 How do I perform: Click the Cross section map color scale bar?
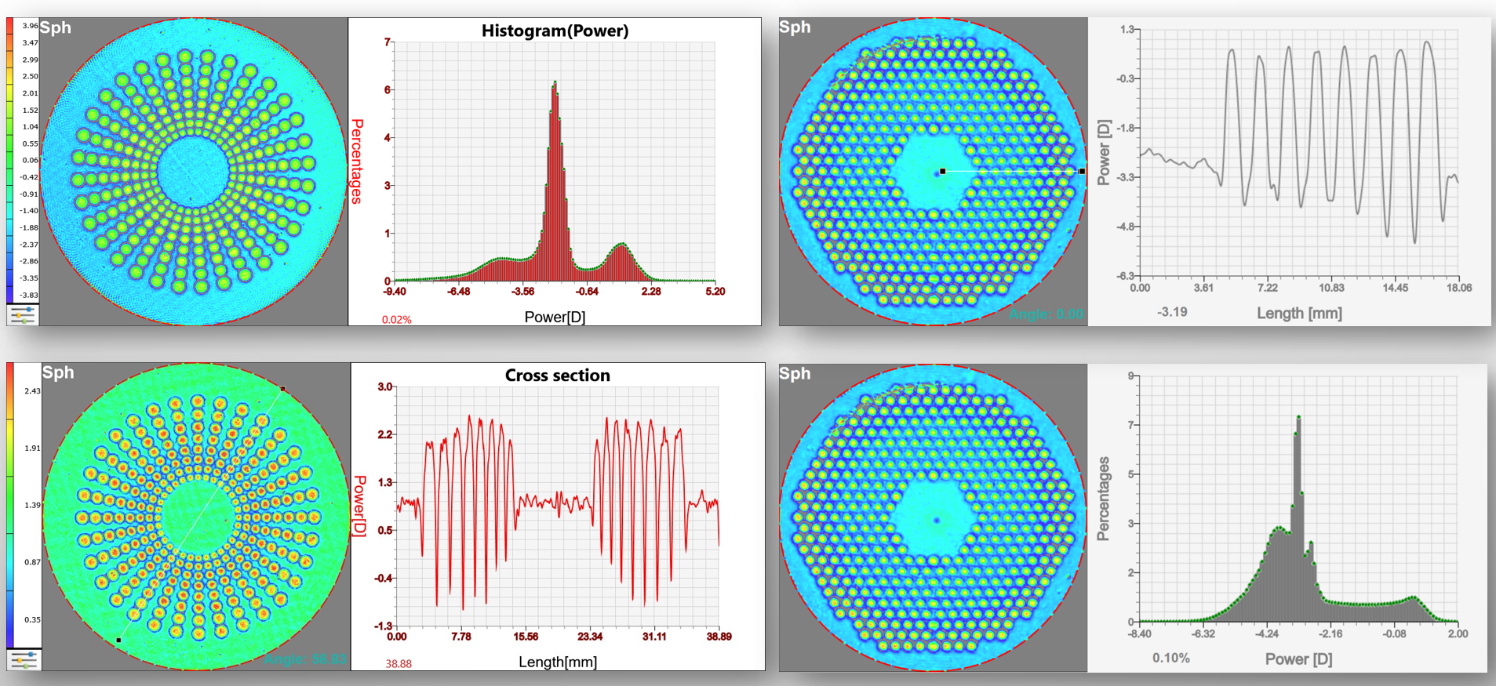(x=10, y=505)
